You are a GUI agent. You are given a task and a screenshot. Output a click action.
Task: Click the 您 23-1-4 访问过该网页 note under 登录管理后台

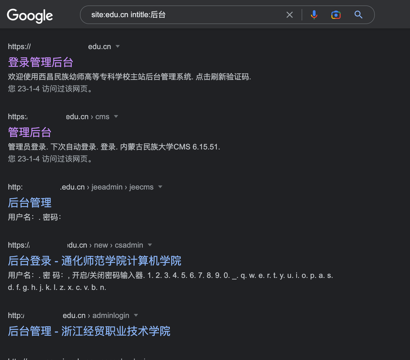click(x=50, y=89)
